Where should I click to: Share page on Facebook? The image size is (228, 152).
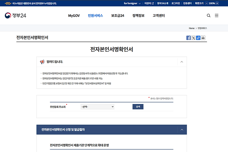[x=188, y=38]
